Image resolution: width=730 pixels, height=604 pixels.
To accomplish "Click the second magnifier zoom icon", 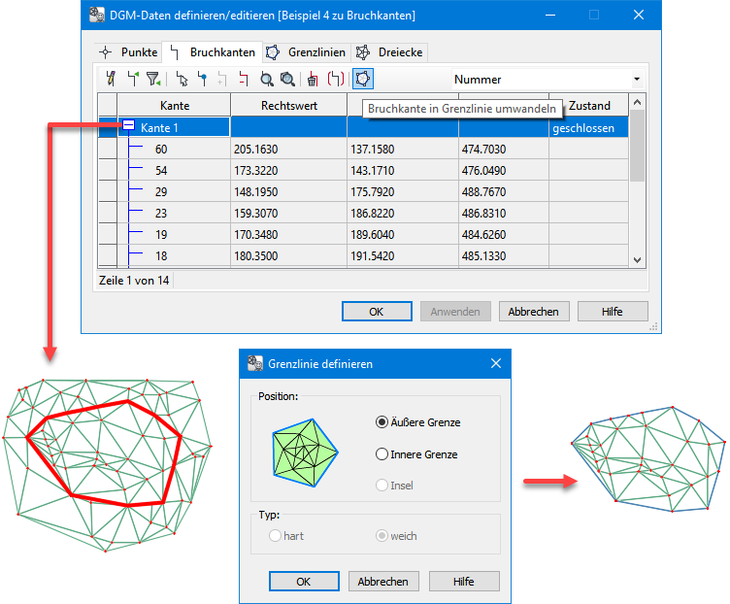I will pyautogui.click(x=287, y=80).
